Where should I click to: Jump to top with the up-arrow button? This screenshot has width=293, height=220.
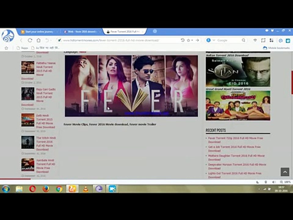(285, 172)
